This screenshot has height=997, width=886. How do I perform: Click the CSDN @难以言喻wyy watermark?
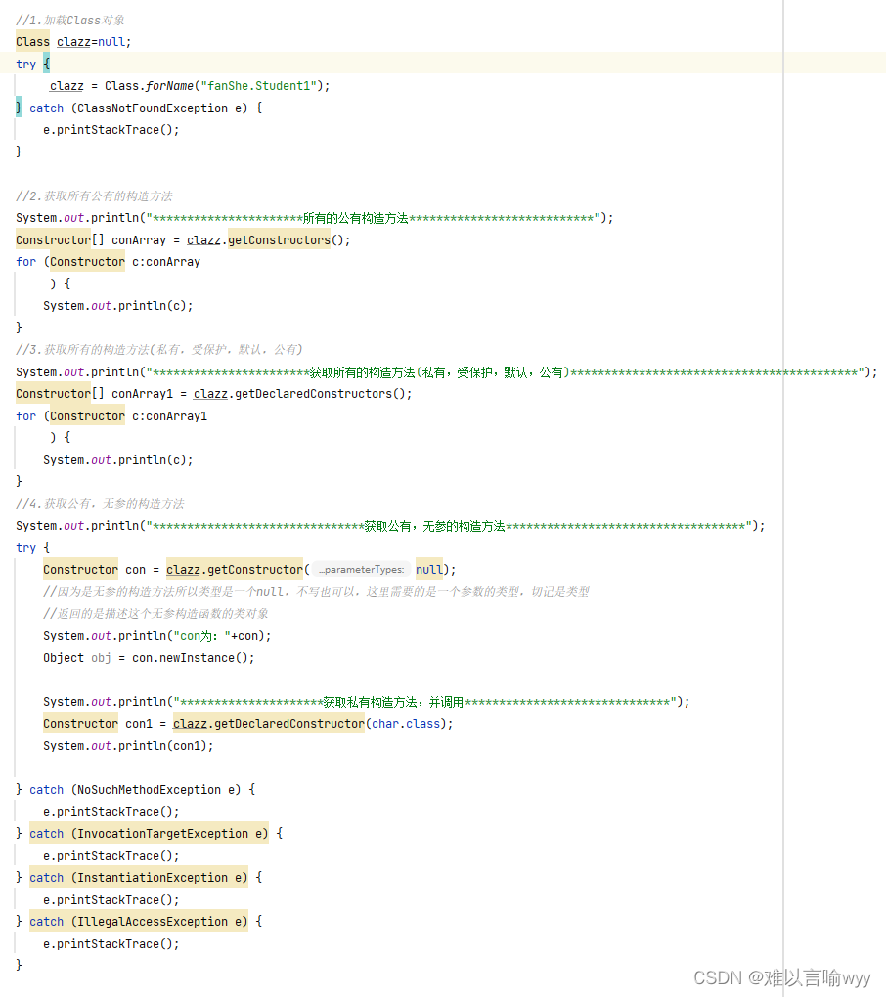tap(780, 976)
